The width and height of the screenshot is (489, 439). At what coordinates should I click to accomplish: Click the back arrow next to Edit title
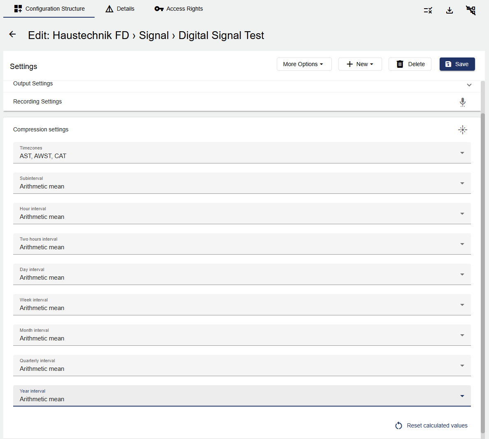[x=13, y=34]
